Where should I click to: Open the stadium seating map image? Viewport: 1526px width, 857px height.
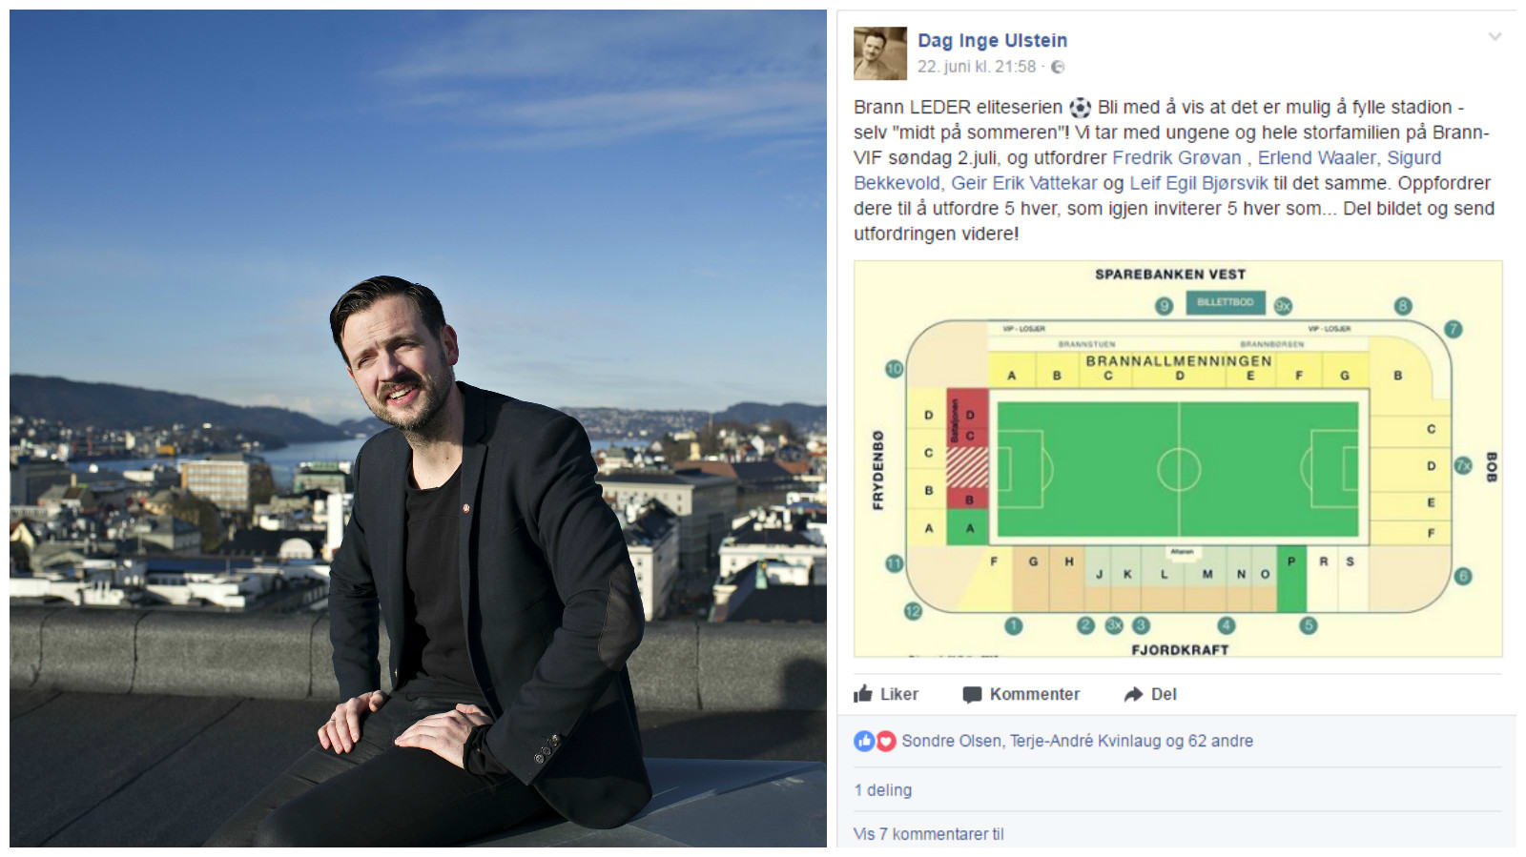1178,459
